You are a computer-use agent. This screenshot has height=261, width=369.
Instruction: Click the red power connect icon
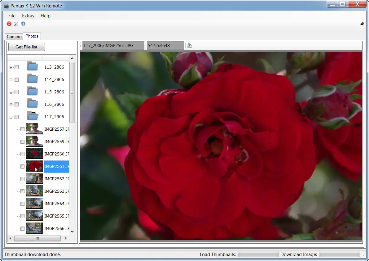click(x=9, y=24)
